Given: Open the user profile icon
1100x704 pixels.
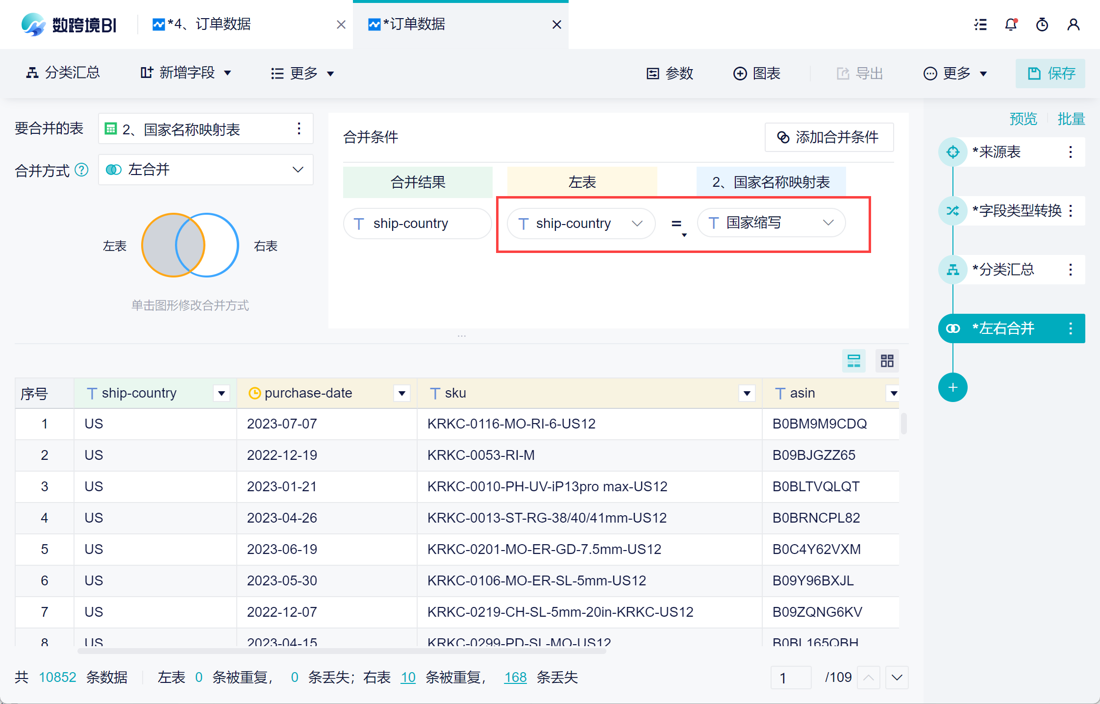Looking at the screenshot, I should pyautogui.click(x=1074, y=25).
